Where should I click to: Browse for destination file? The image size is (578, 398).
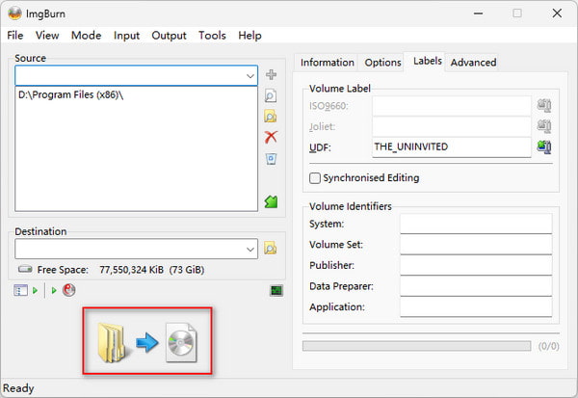(271, 249)
